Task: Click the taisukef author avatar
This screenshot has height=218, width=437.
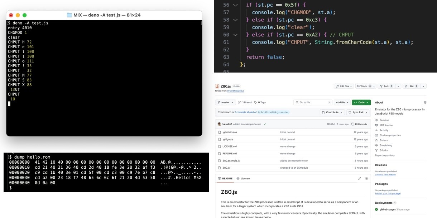Action: tap(219, 124)
